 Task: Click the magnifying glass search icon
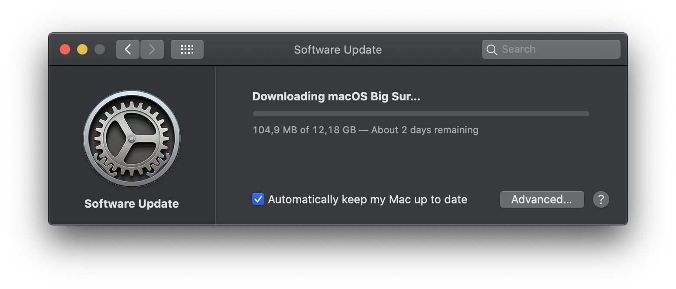[x=492, y=50]
